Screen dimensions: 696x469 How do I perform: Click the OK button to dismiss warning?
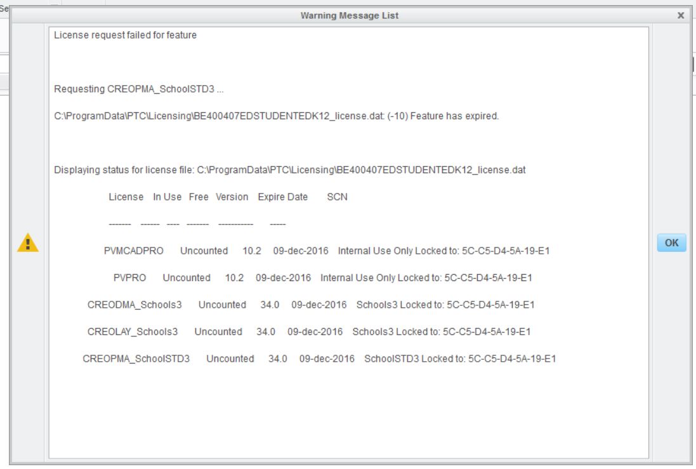click(x=671, y=243)
